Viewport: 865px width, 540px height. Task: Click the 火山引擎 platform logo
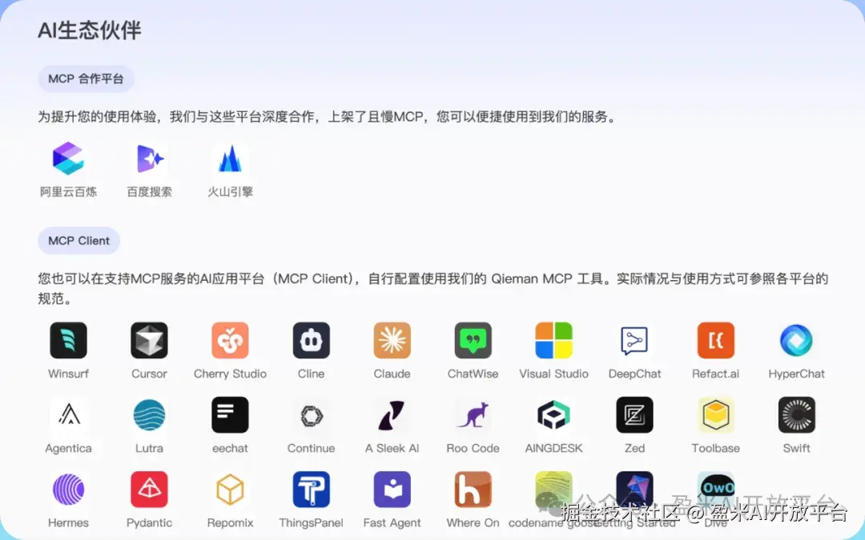pyautogui.click(x=230, y=158)
